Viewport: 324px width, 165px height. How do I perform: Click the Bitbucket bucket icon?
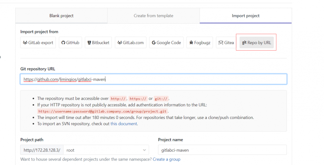tap(89, 43)
